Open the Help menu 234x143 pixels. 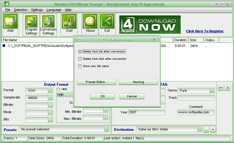click(x=68, y=10)
